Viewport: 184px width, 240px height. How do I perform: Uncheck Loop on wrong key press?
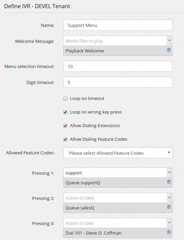[x=65, y=112]
